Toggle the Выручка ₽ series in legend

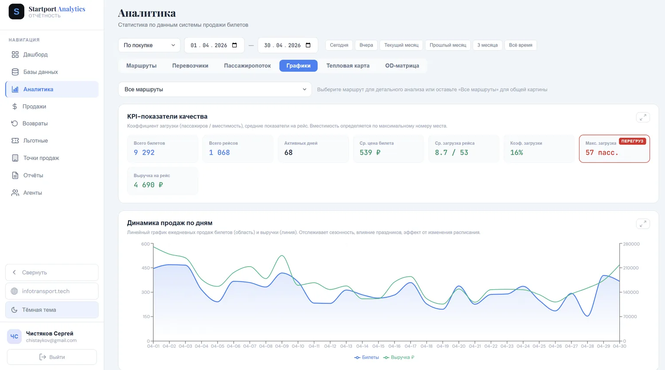(399, 358)
